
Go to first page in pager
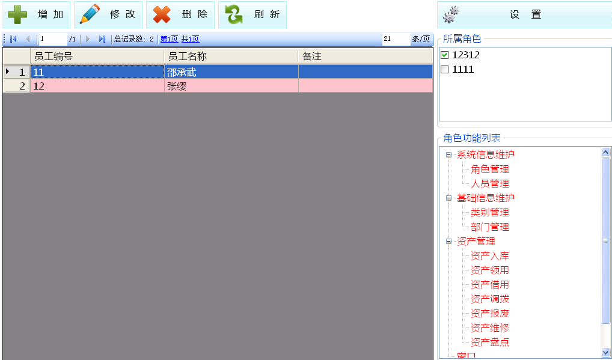coord(13,39)
